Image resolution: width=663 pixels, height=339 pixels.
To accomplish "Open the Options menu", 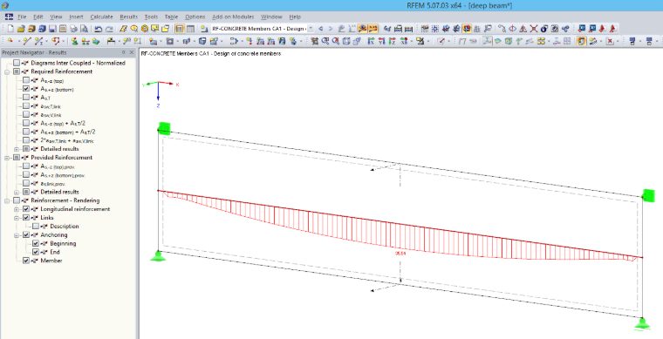I will tap(195, 17).
